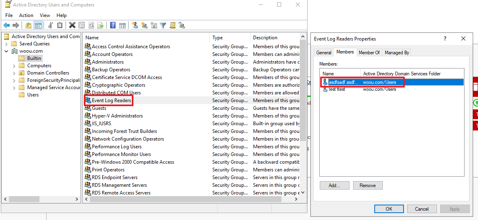Click the group list vertical scrollbar down arrow
This screenshot has height=220, width=478.
303,192
